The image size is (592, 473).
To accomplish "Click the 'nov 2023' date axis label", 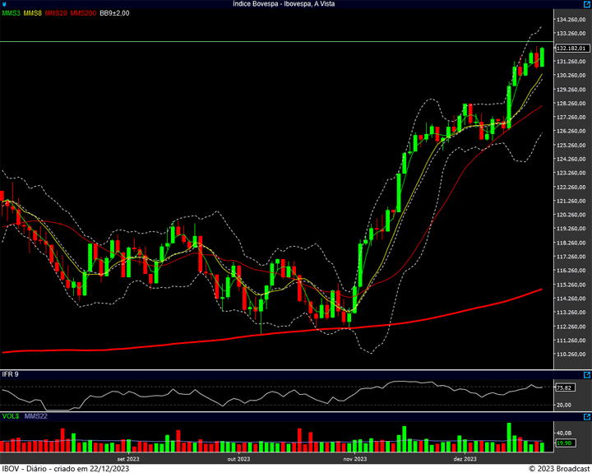I will click(x=354, y=459).
